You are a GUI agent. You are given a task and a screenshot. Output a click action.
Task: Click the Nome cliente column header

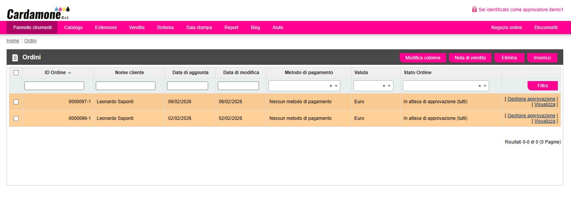point(129,73)
